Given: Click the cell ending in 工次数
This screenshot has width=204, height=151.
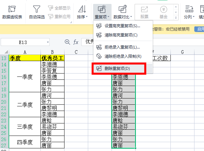Looking at the screenshot, I should point(162,58).
